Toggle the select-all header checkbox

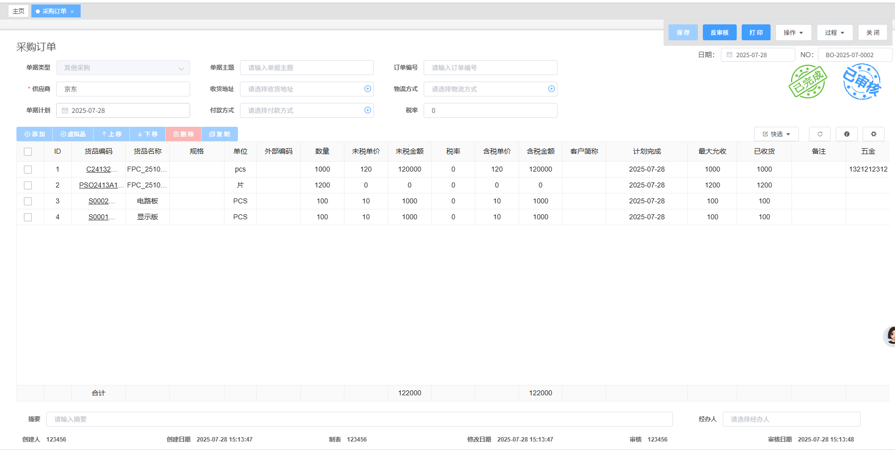[x=28, y=152]
